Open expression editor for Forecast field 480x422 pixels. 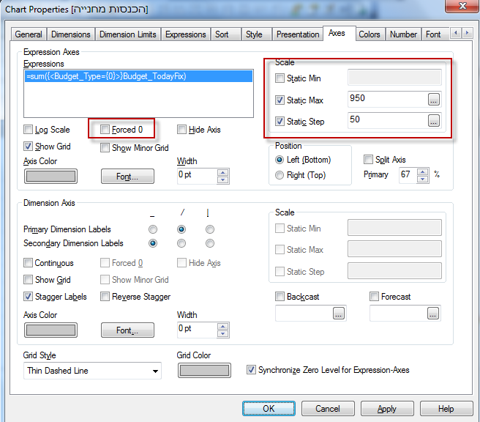pyautogui.click(x=433, y=314)
